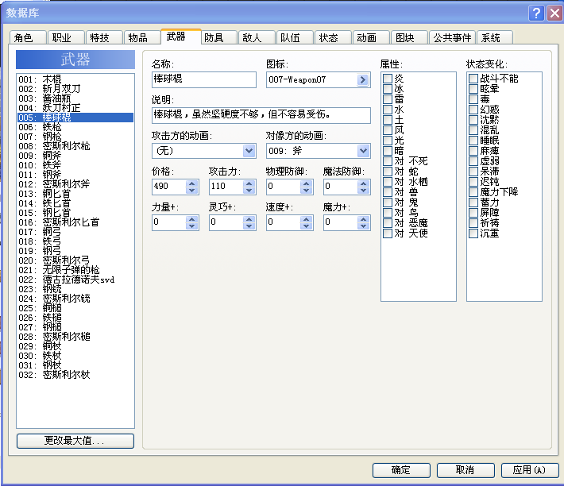Open icon picker arrow beside 007-Weapon07
The height and width of the screenshot is (486, 564).
coord(363,79)
